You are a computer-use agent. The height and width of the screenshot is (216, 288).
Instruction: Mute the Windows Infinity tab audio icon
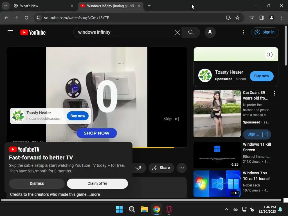132,6
